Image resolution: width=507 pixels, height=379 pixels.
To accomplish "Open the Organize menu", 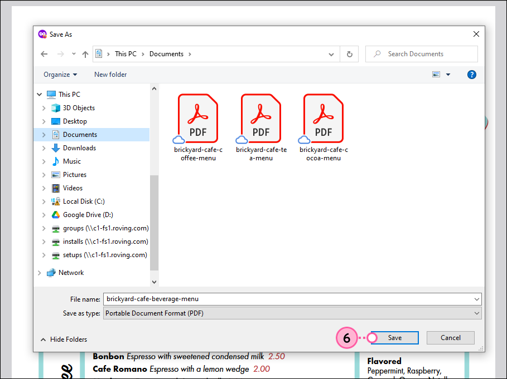I will (60, 75).
